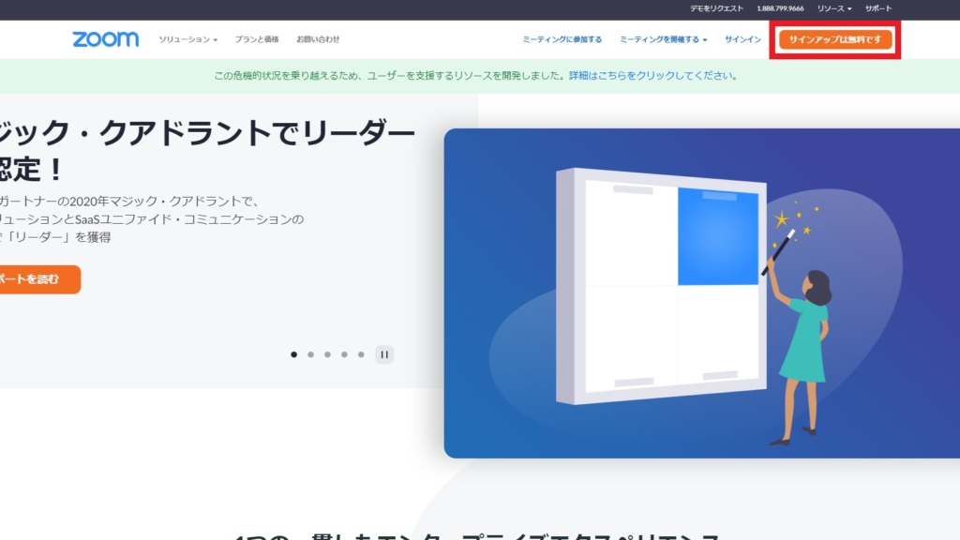Viewport: 960px width, 540px height.
Task: Click デモをリクエスト in top bar
Action: (716, 8)
